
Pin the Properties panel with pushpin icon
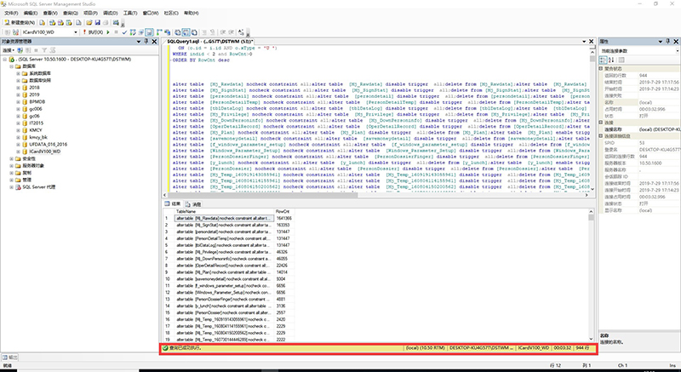click(x=668, y=42)
